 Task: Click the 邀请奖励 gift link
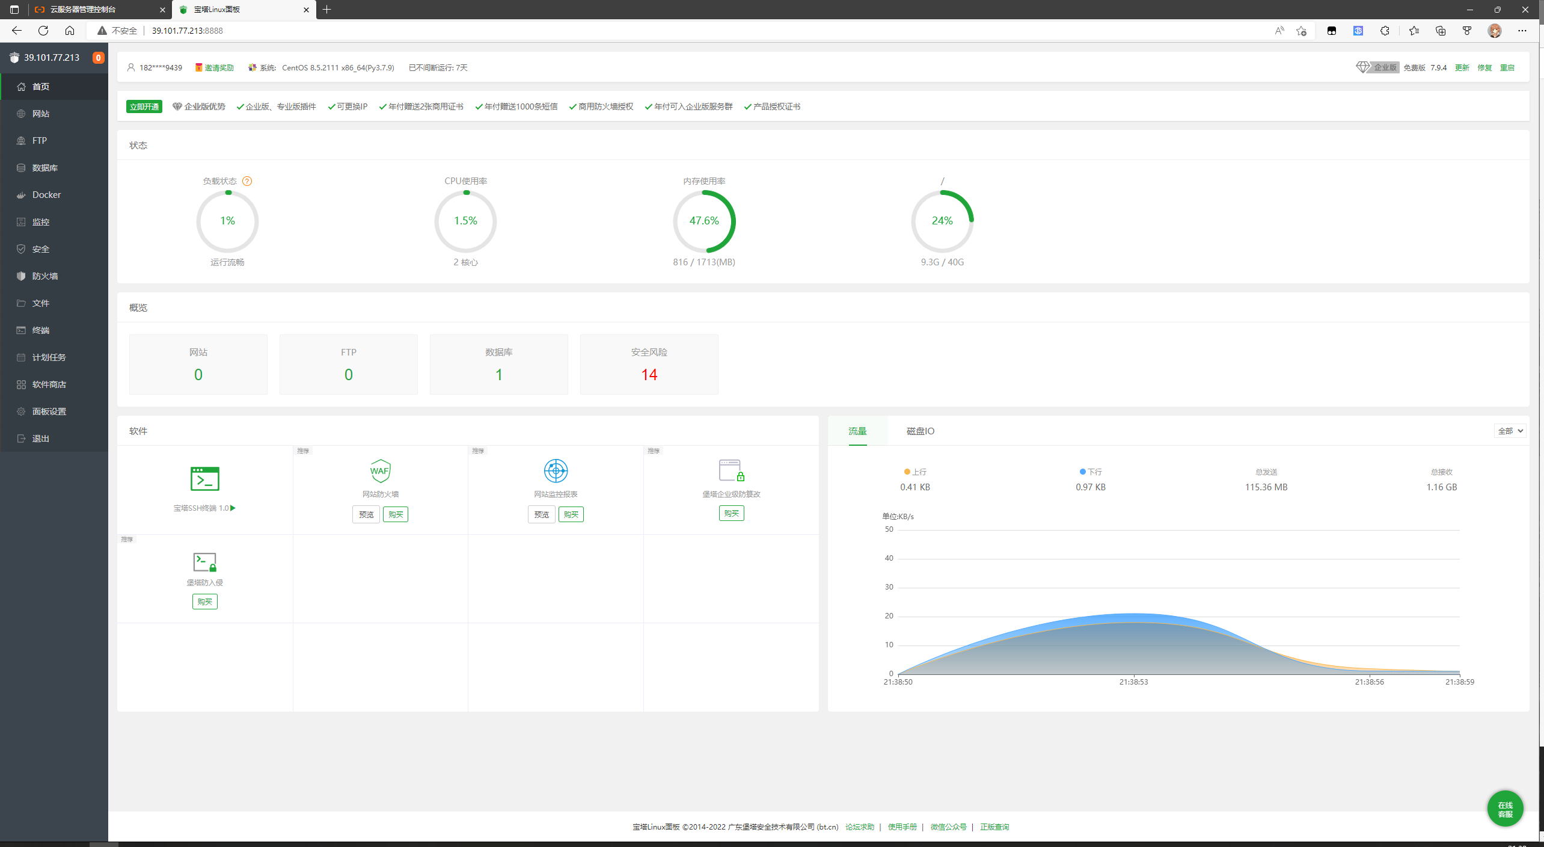click(x=215, y=68)
